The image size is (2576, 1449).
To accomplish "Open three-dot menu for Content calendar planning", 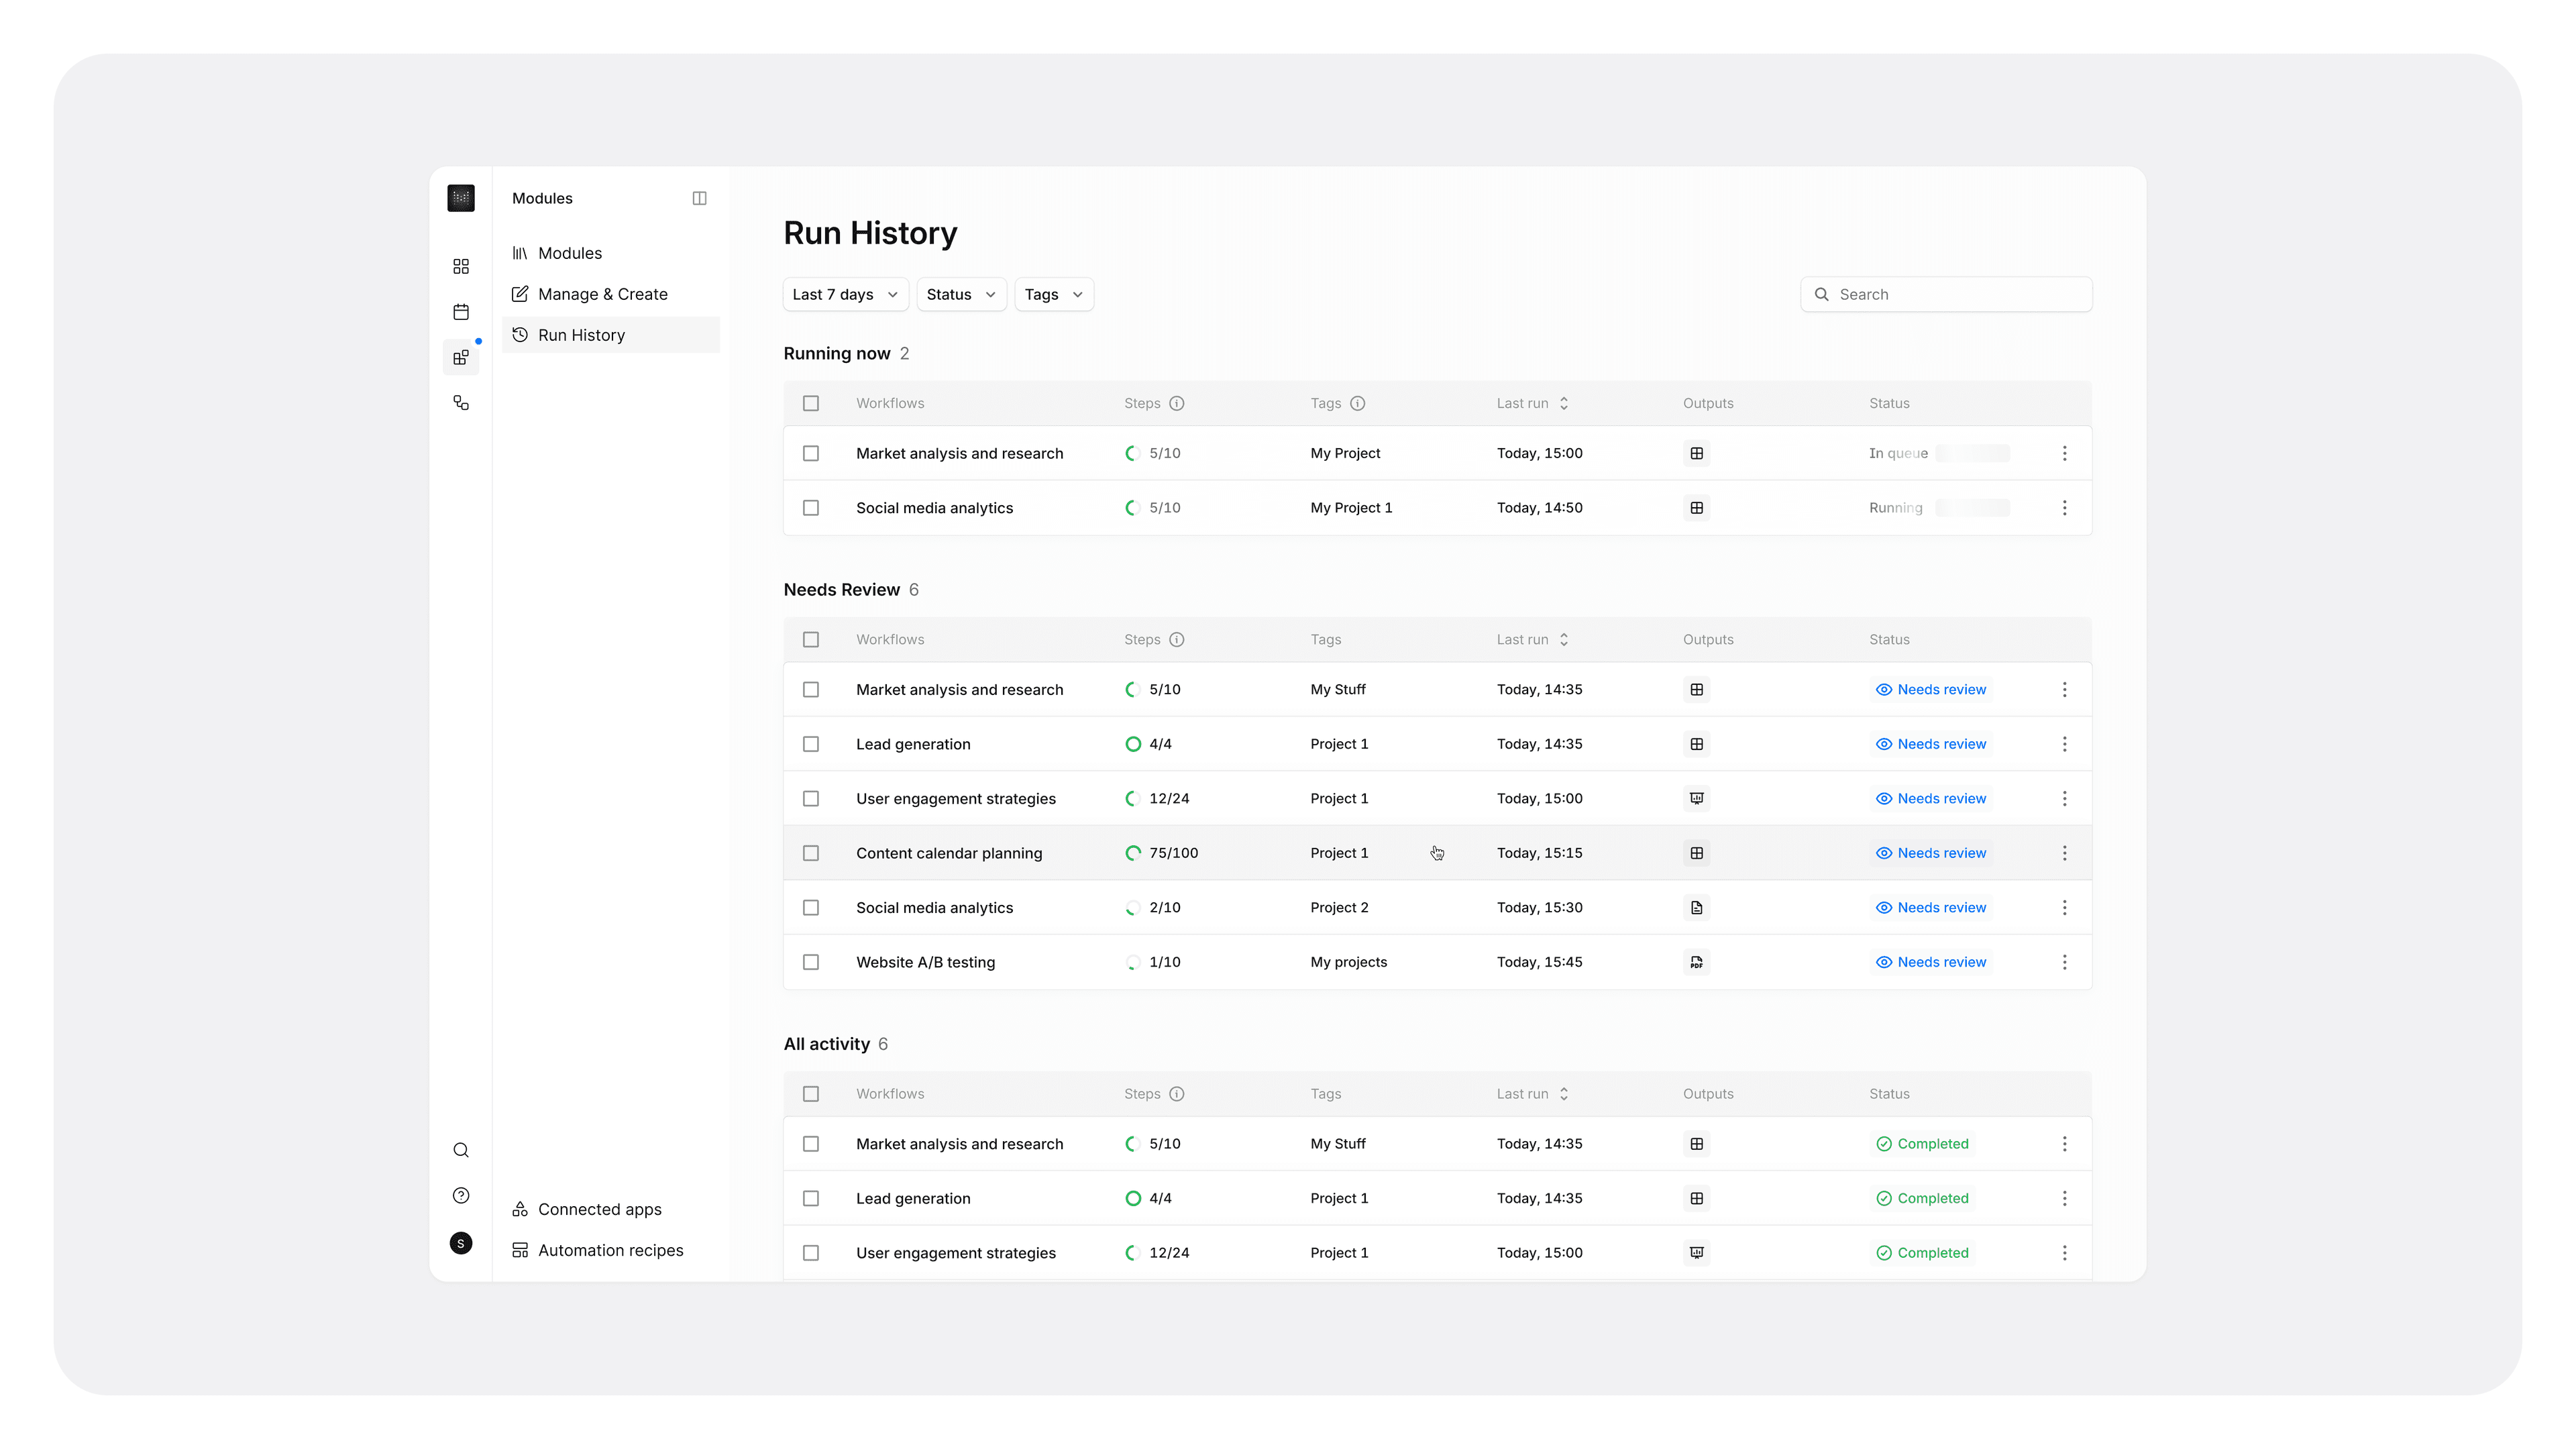I will tap(2064, 853).
